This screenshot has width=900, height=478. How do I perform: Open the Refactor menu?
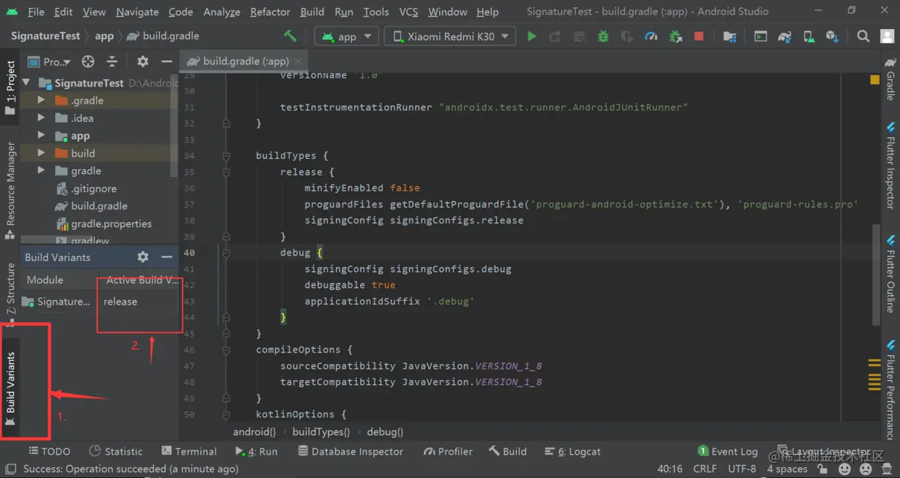pos(270,12)
